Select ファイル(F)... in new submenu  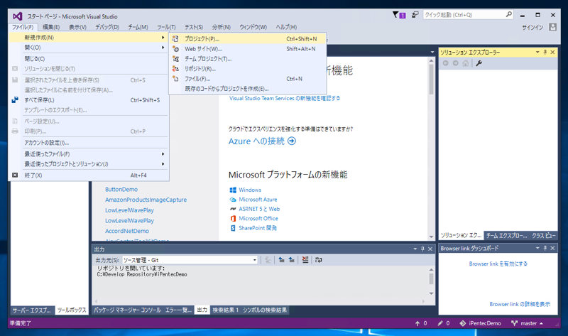pos(248,79)
